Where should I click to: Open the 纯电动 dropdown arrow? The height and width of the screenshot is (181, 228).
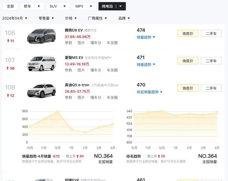tap(120, 6)
